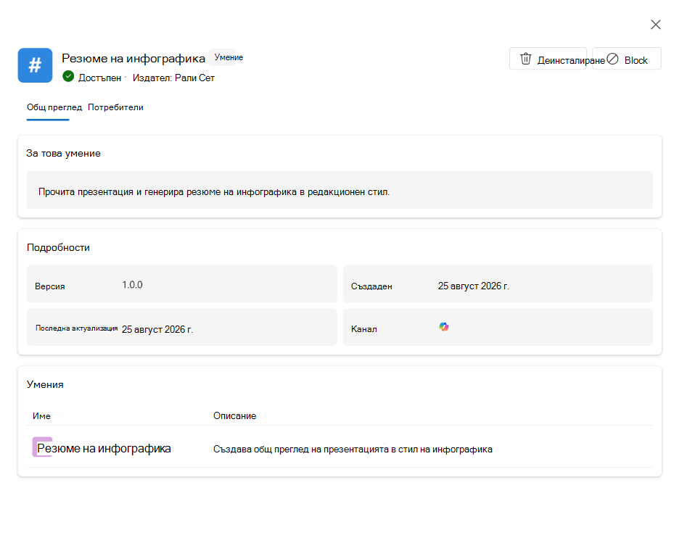Viewport: 679px width, 559px height.
Task: Click the Създаден label
Action: 371,286
